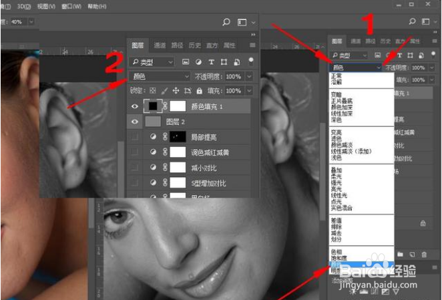Click new group folder icon in right panel
The width and height of the screenshot is (442, 300).
[x=400, y=255]
